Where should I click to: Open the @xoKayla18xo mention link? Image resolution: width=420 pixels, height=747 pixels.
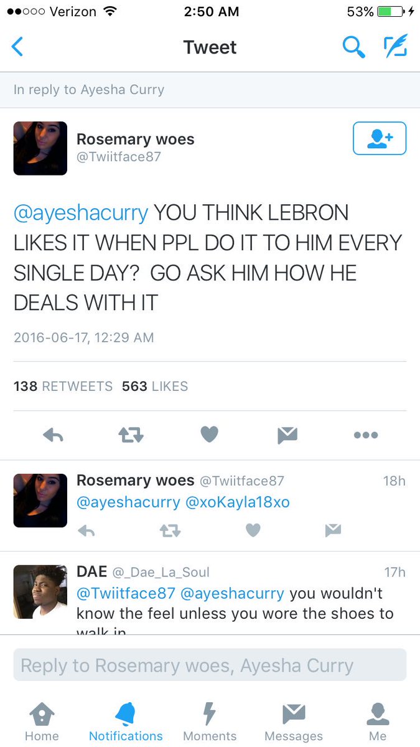pos(238,502)
